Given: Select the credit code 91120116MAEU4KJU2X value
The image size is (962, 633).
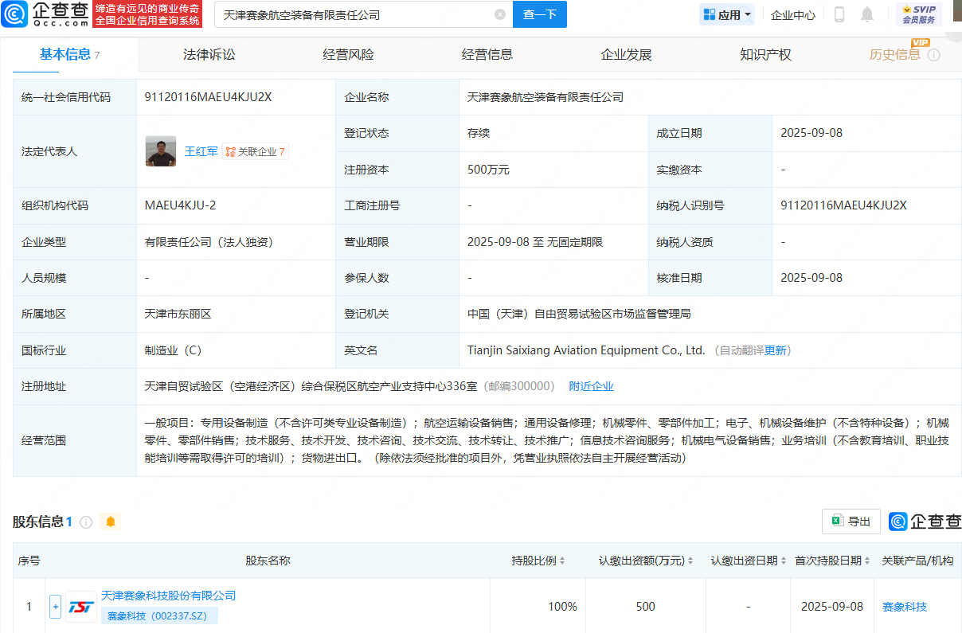Looking at the screenshot, I should [x=209, y=97].
